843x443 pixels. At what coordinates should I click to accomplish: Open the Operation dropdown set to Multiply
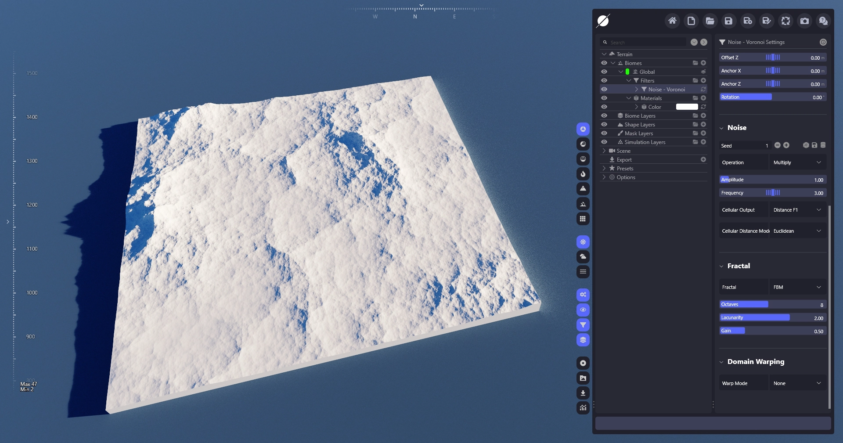coord(797,162)
